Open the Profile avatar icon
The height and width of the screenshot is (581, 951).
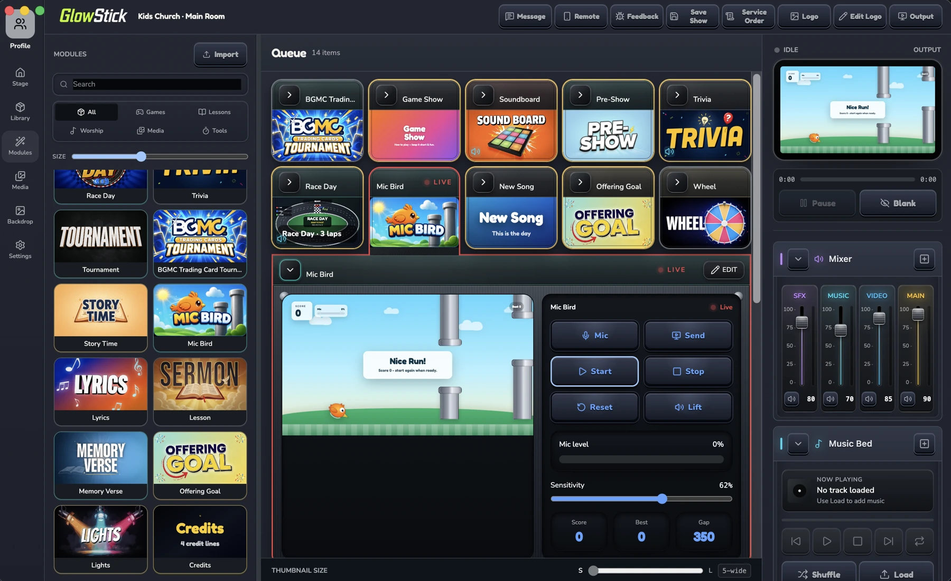tap(20, 24)
